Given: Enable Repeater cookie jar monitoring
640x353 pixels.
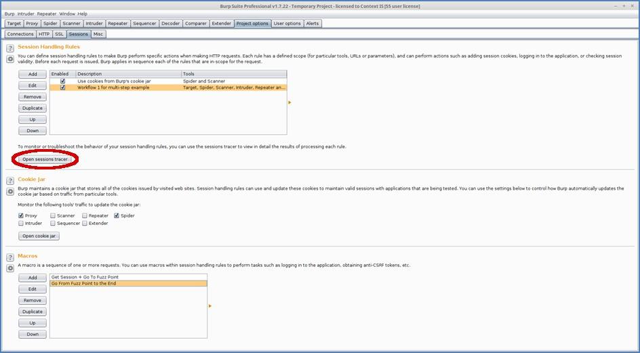Looking at the screenshot, I should click(85, 215).
